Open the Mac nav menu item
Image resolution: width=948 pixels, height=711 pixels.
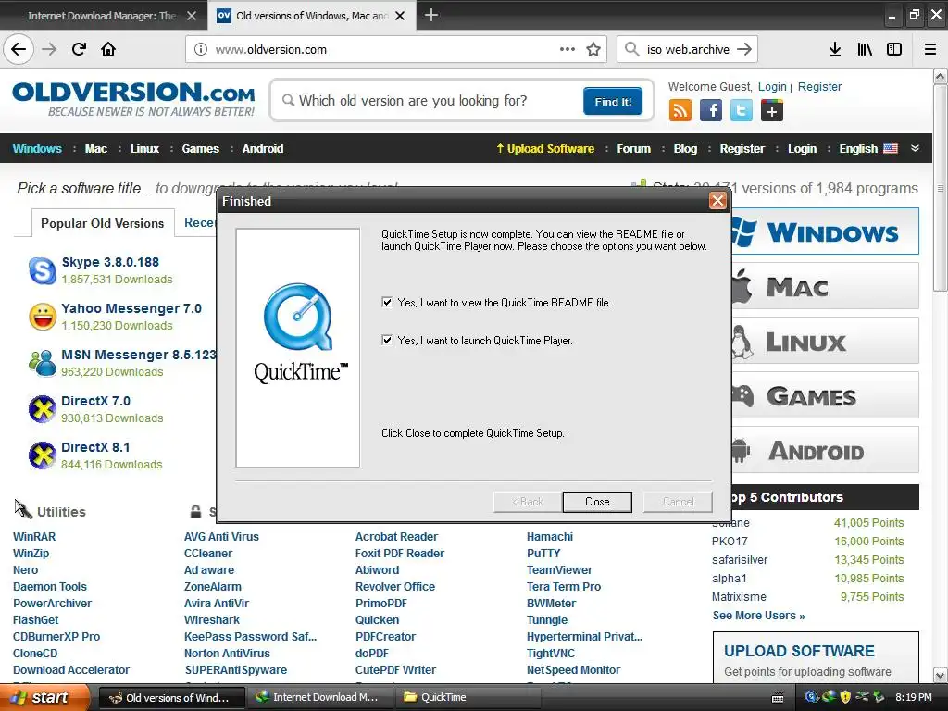[x=96, y=149]
